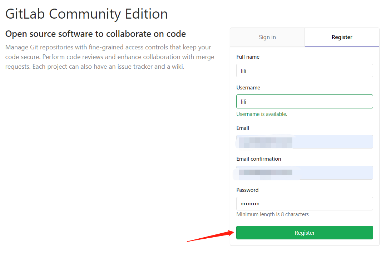
Task: Click the Full name input field
Action: pos(305,71)
